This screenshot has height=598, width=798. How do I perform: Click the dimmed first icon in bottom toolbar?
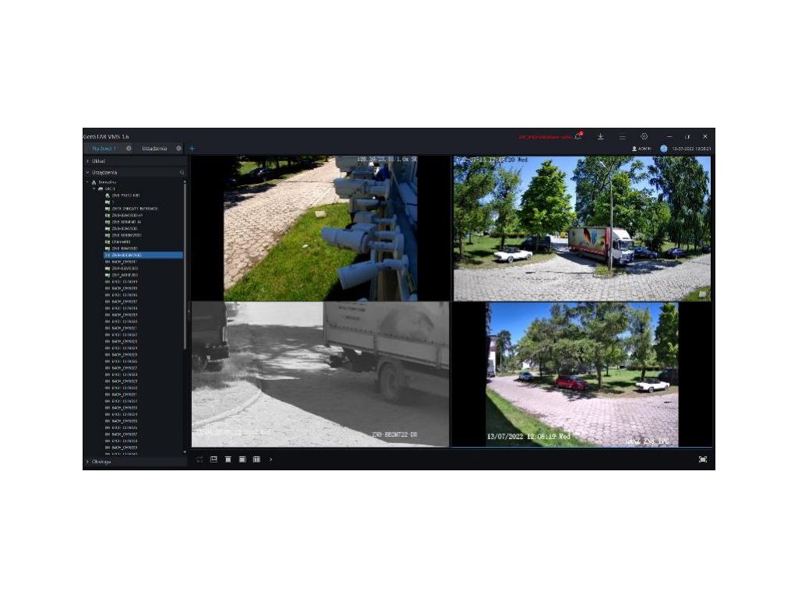[199, 459]
